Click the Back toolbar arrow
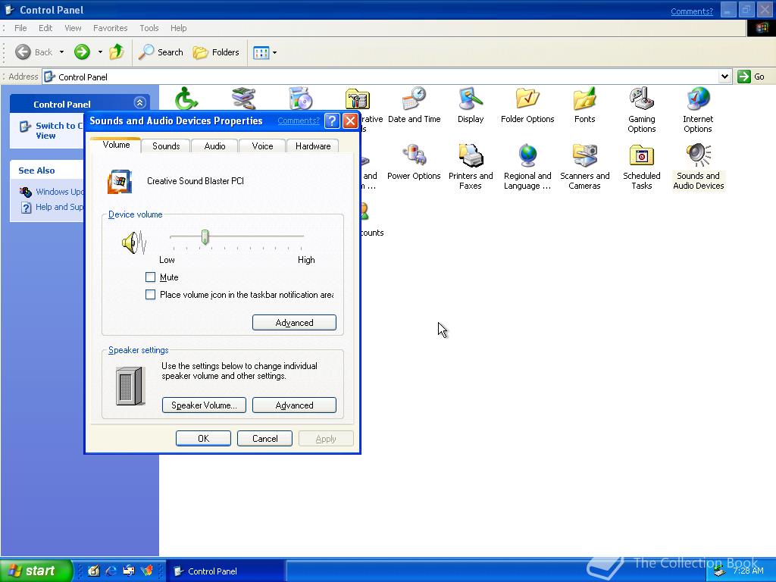The image size is (776, 582). point(33,52)
